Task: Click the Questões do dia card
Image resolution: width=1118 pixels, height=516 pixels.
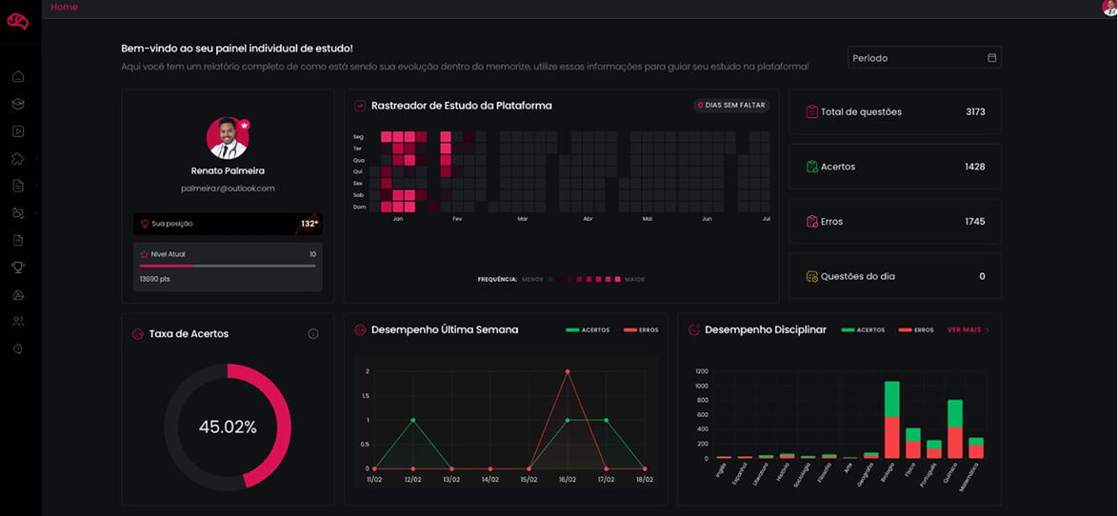Action: point(894,276)
